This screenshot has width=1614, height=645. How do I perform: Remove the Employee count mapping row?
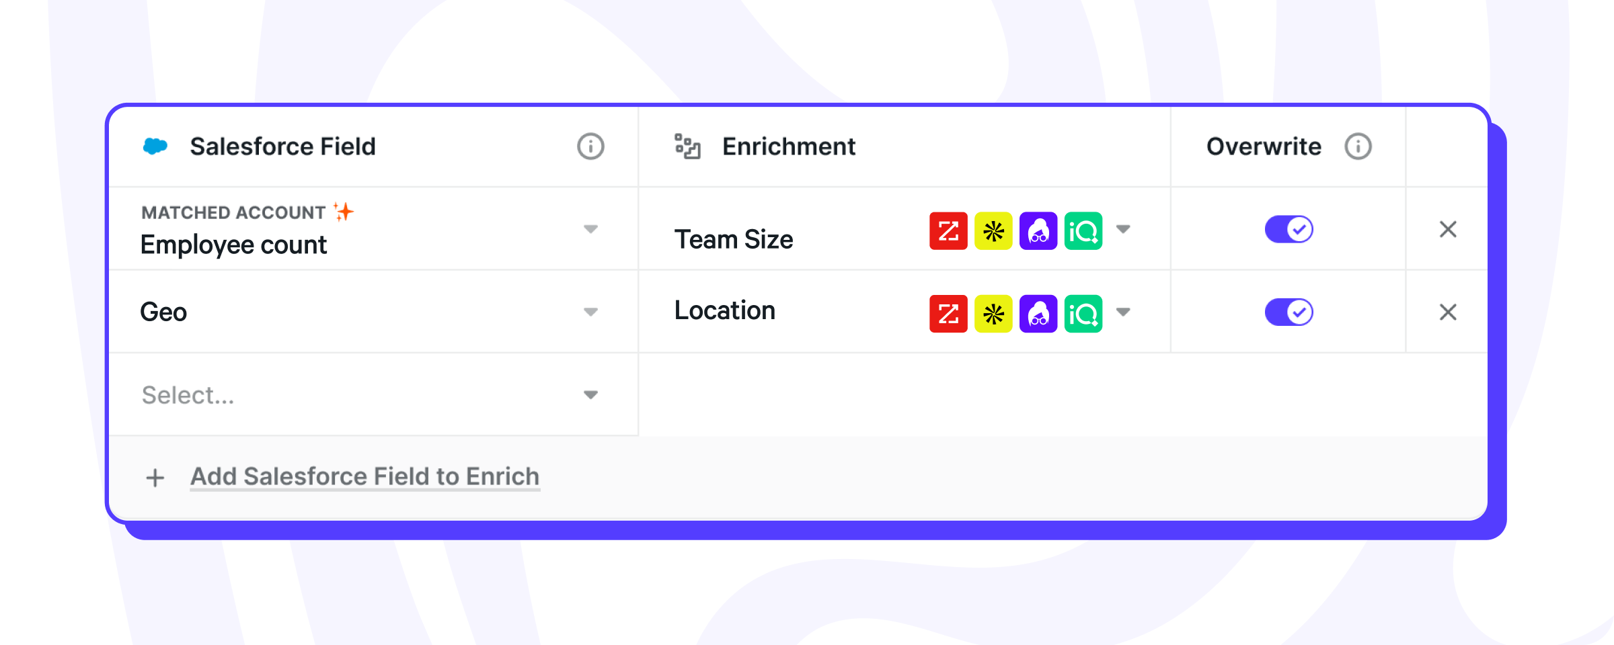pos(1448,228)
